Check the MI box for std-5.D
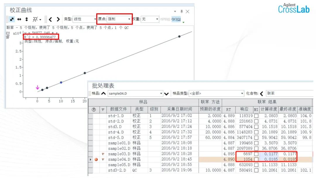Screen dimensions: 316x178 click(x=256, y=138)
